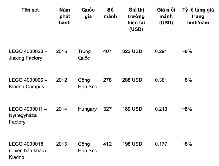Image resolution: width=219 pixels, height=166 pixels.
Task: Click the '288 USD' market price cell
Action: (x=132, y=80)
